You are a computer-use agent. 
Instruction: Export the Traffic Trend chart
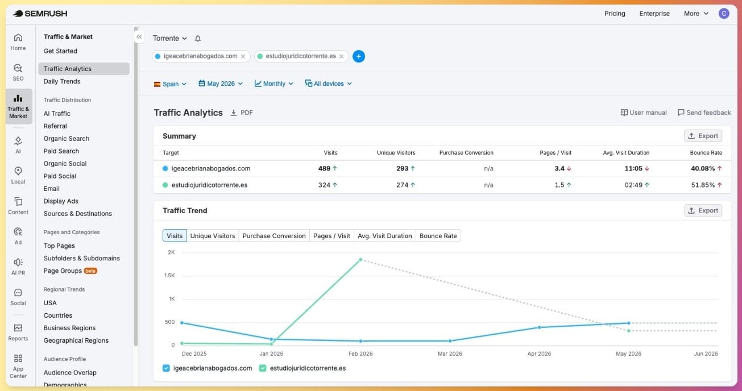[x=703, y=210]
